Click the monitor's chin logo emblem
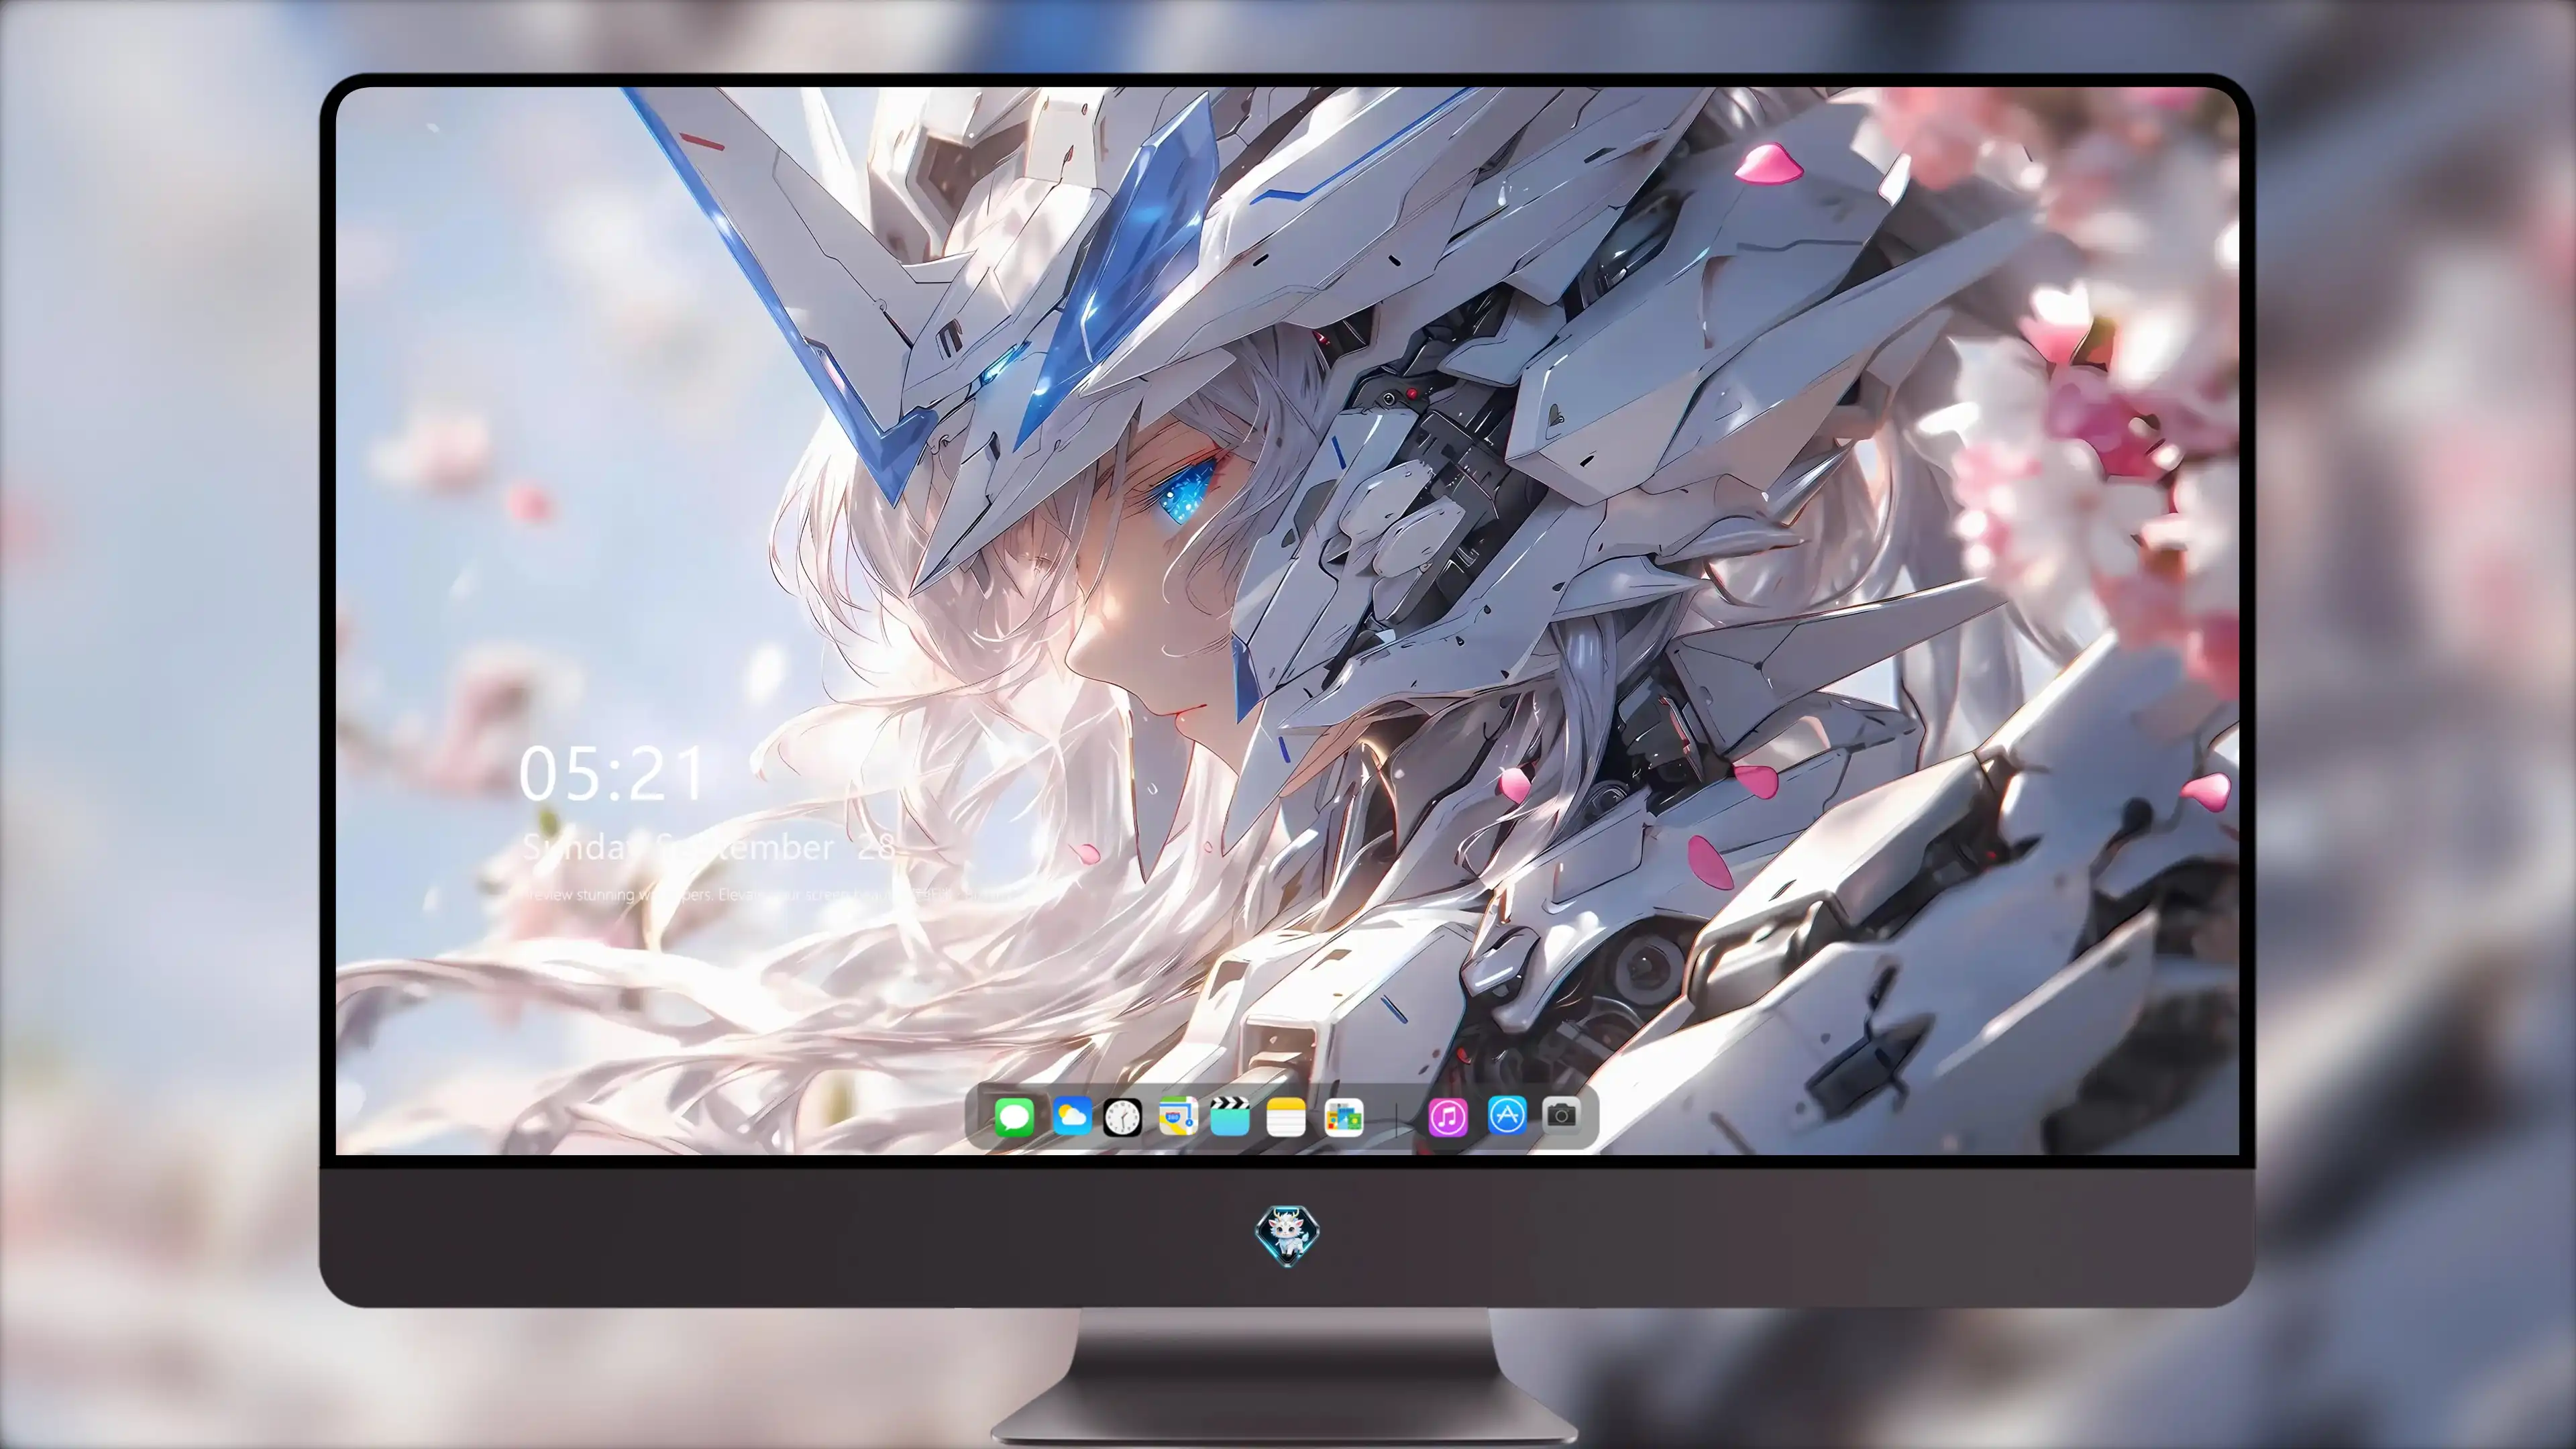Image resolution: width=2576 pixels, height=1449 pixels. 1287,1235
